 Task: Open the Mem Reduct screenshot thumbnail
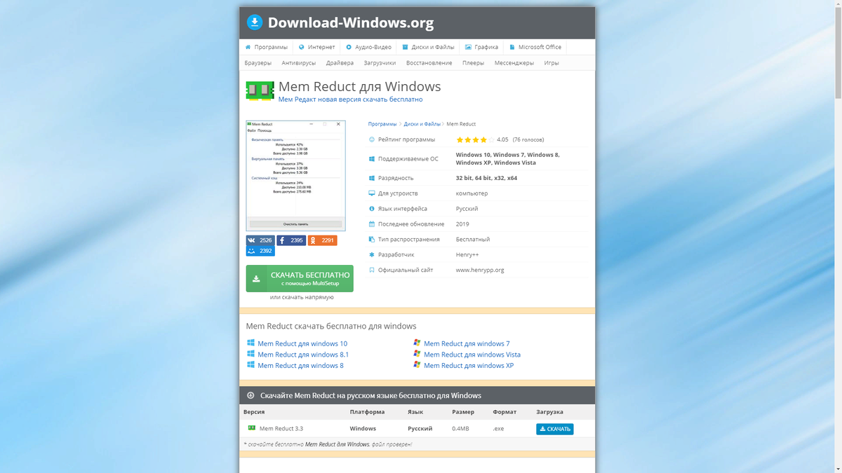click(295, 176)
